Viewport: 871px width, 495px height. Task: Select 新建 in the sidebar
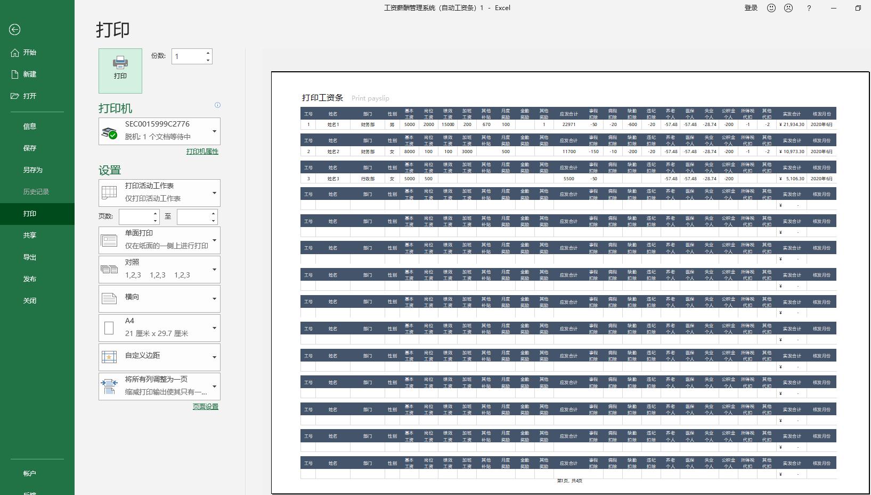30,74
